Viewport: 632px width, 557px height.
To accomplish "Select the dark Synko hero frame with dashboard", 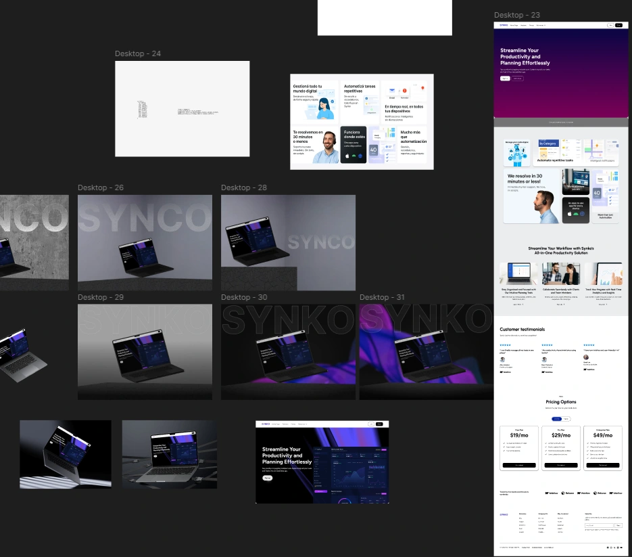I will coord(322,462).
